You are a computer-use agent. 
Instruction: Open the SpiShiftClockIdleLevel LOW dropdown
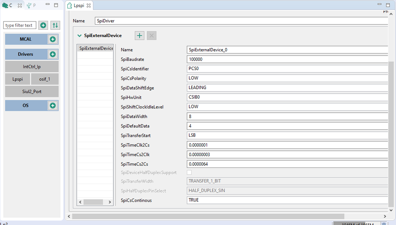[x=287, y=107]
